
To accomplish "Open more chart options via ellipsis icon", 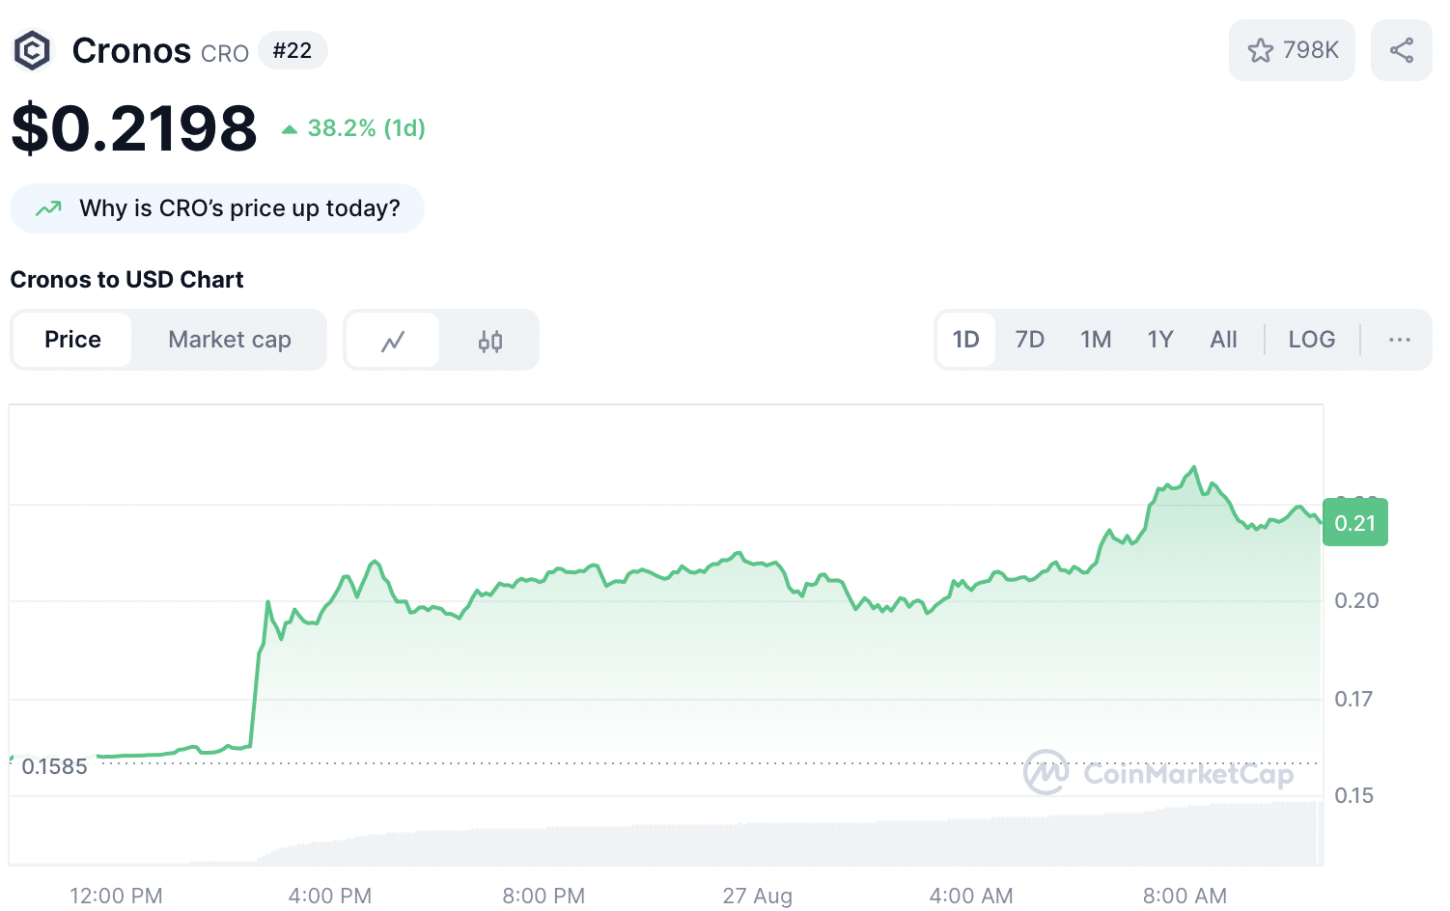I will pyautogui.click(x=1399, y=340).
